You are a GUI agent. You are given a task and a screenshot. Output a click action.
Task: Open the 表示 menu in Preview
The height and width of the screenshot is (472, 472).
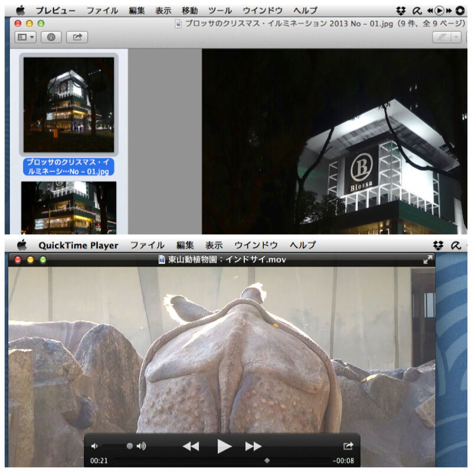[x=163, y=11]
